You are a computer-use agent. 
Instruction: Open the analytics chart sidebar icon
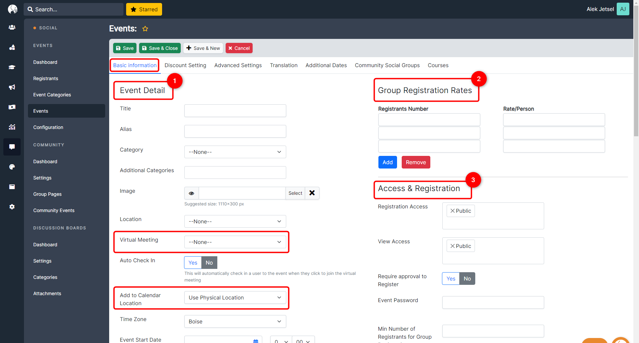pyautogui.click(x=12, y=127)
